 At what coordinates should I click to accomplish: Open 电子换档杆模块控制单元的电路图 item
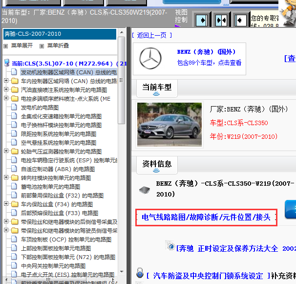(x=62, y=125)
